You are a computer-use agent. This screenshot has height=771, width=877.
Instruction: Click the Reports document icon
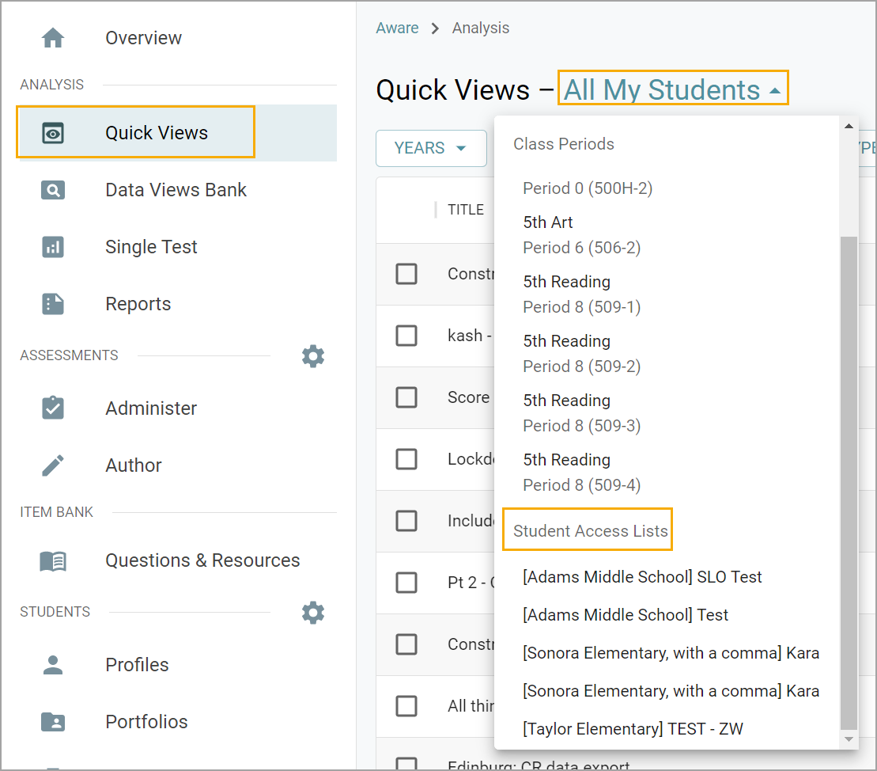53,304
